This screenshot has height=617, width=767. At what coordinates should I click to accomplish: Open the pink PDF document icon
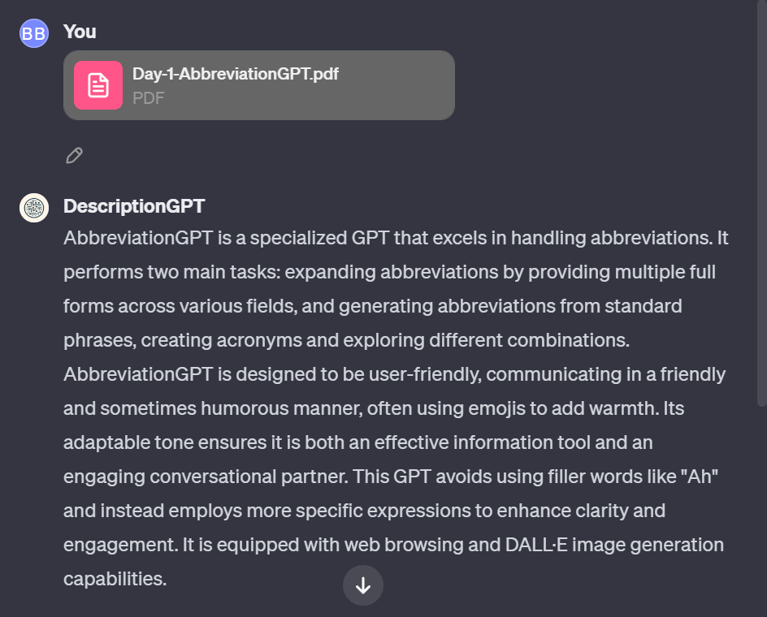98,85
